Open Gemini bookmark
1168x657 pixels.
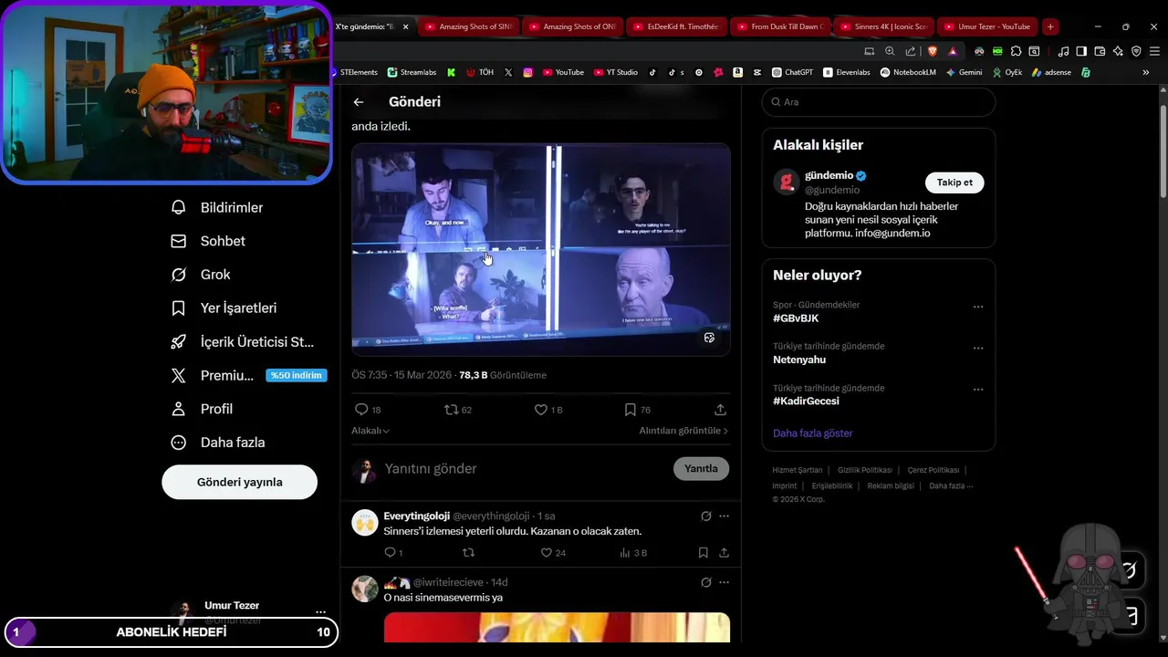click(x=964, y=72)
